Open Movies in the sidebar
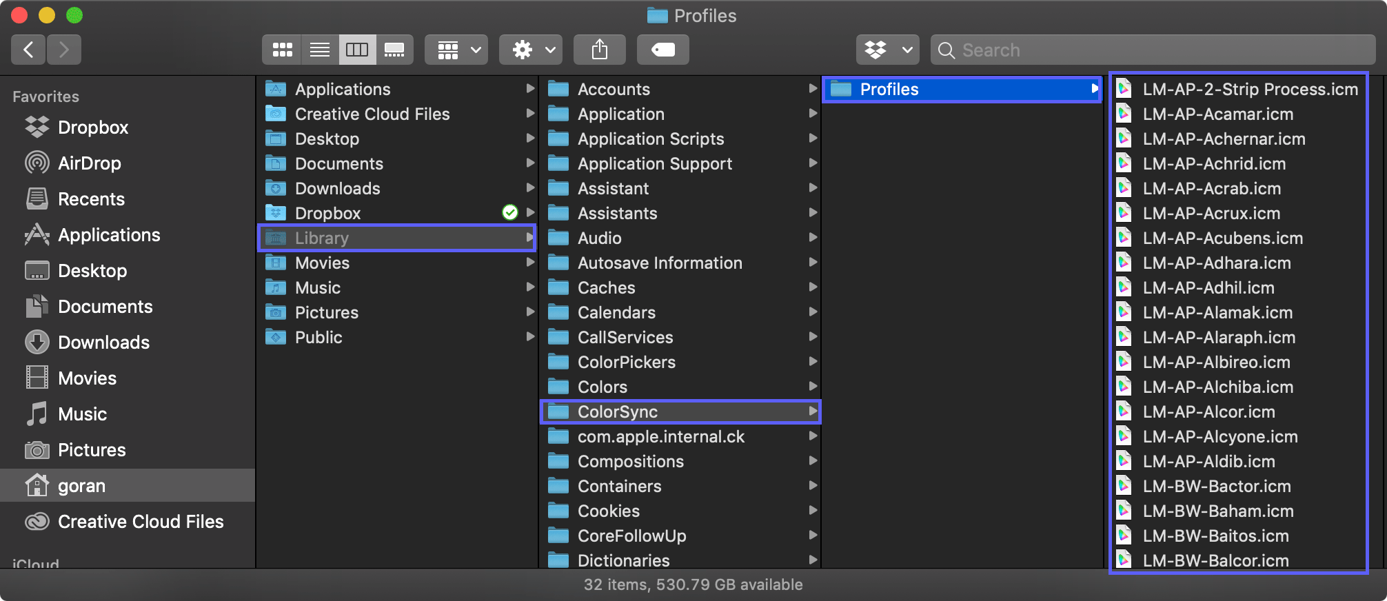Screen dimensions: 1387x601 [x=128, y=378]
